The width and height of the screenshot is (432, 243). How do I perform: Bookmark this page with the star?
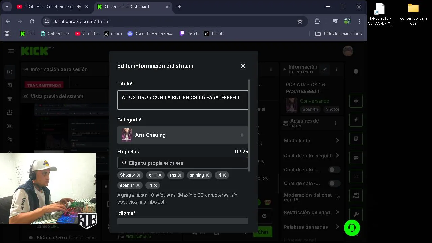click(x=300, y=21)
